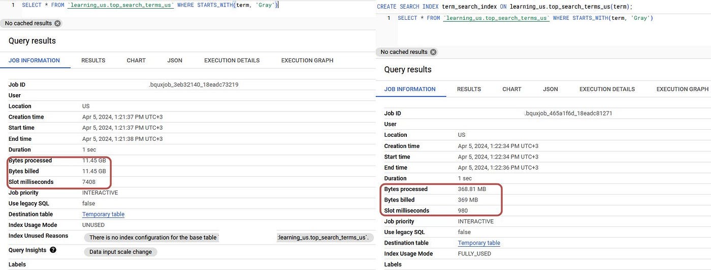The width and height of the screenshot is (711, 270).
Task: Dismiss the right 'No cached results' chip
Action: [433, 52]
